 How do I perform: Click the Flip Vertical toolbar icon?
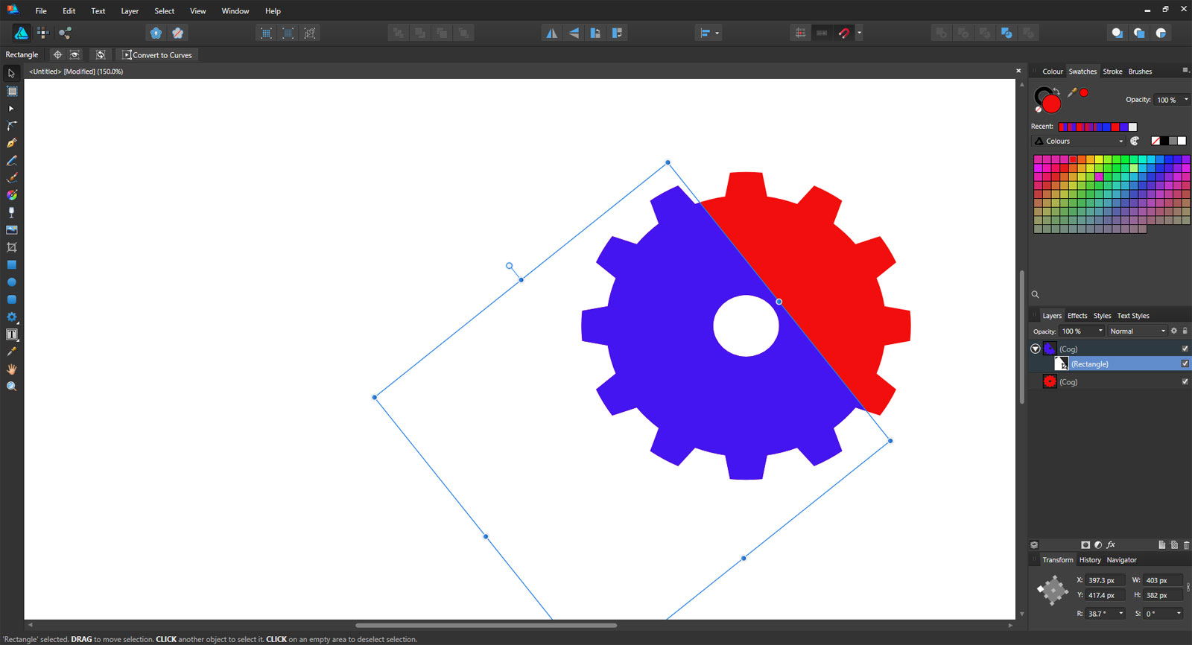tap(574, 33)
